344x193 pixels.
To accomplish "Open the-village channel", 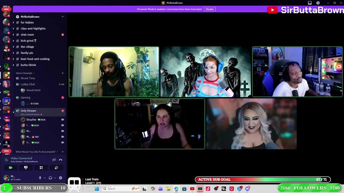I will [27, 47].
